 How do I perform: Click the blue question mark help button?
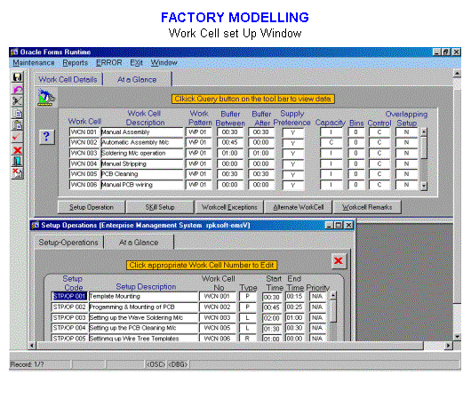(46, 137)
